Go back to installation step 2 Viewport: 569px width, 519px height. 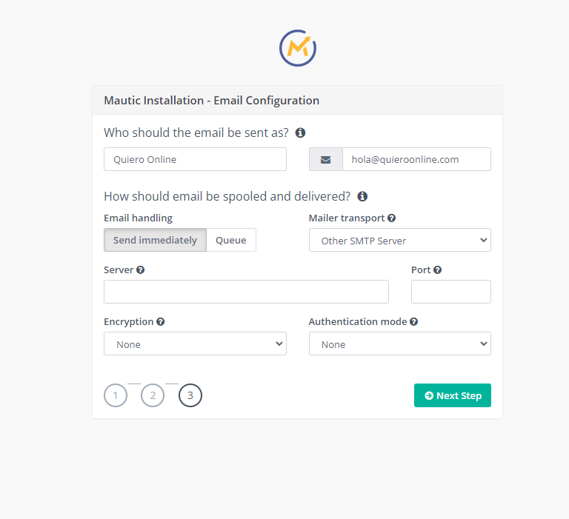pos(153,395)
